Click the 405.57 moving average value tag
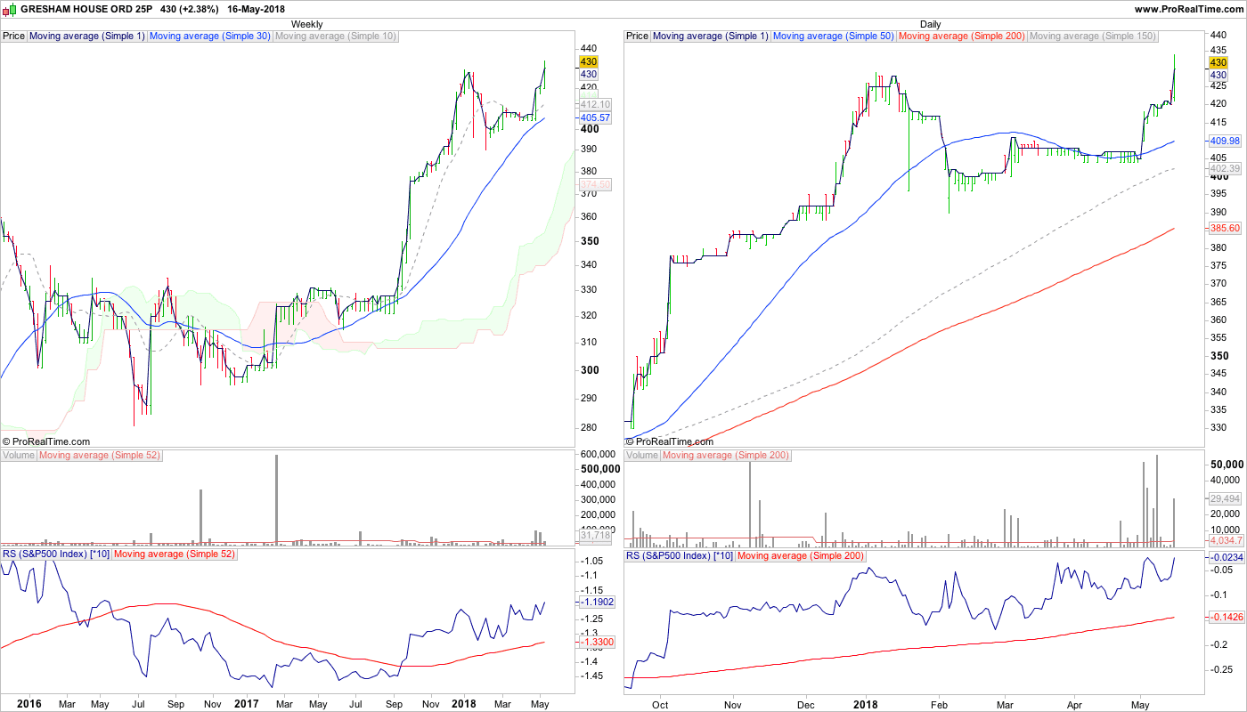This screenshot has height=712, width=1247. 594,117
